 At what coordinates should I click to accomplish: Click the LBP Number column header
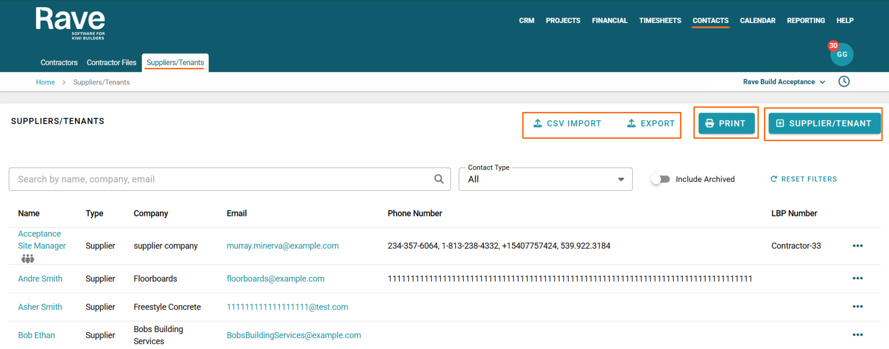[x=794, y=213]
